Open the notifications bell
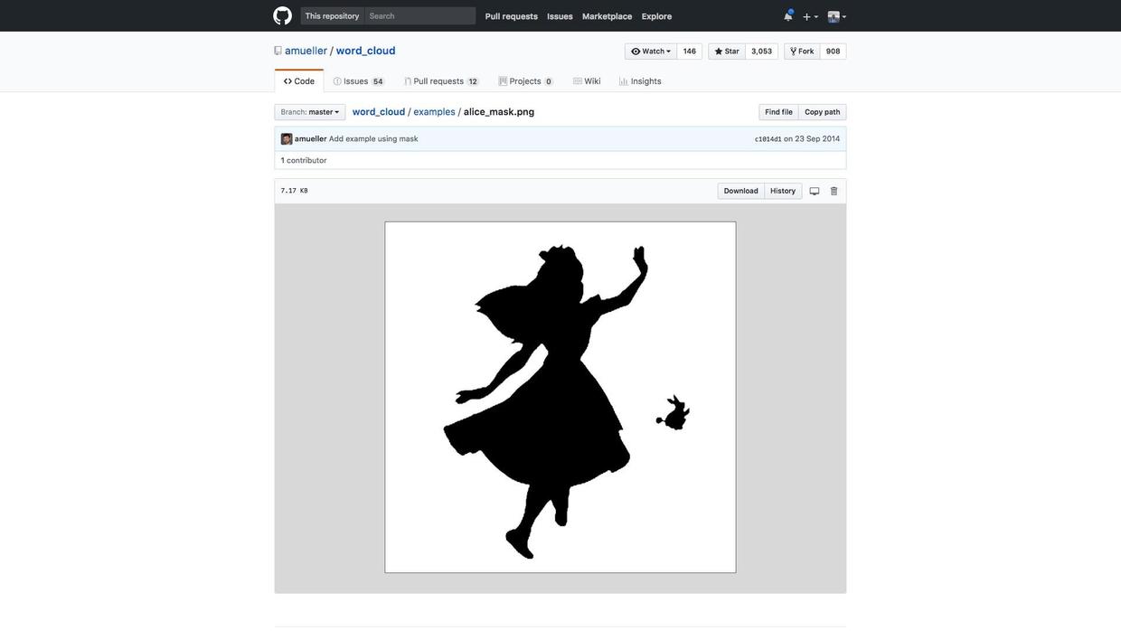Screen dimensions: 1121x631 tap(787, 16)
